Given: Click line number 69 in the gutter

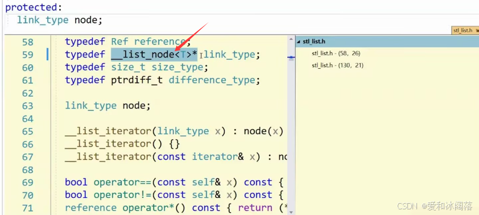Looking at the screenshot, I should click(28, 183).
